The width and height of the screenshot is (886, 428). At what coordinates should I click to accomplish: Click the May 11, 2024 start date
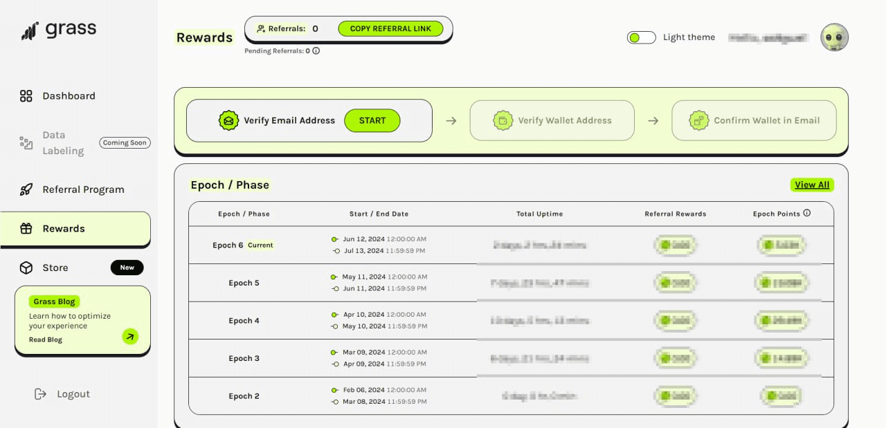coord(363,277)
